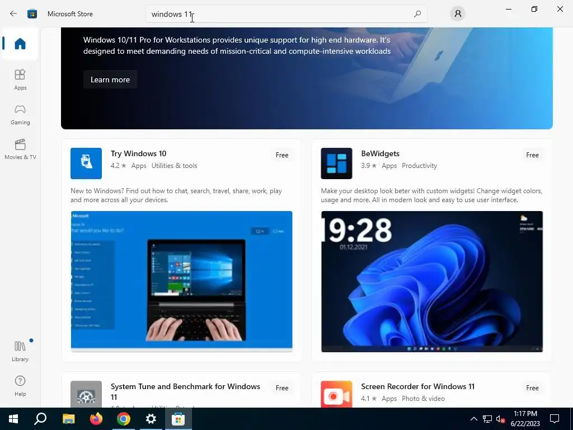
Task: Open the Movies & TV section
Action: (x=20, y=149)
